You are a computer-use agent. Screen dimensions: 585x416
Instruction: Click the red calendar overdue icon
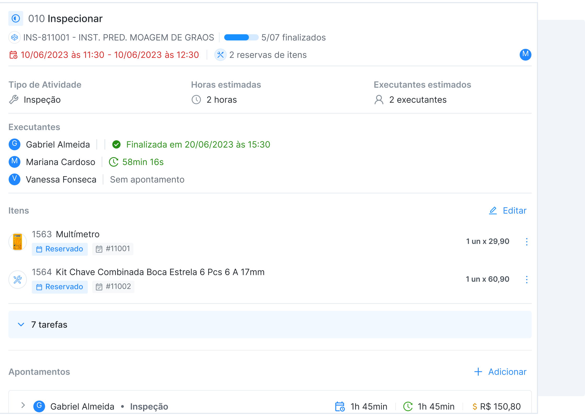click(x=13, y=55)
